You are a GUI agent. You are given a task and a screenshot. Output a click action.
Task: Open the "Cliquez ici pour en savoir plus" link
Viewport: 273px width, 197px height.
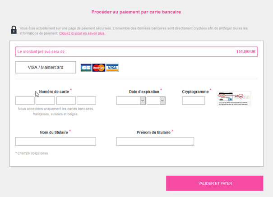82,33
